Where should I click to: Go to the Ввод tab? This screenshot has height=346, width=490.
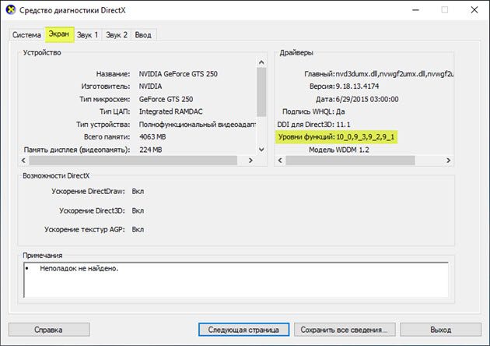[143, 35]
